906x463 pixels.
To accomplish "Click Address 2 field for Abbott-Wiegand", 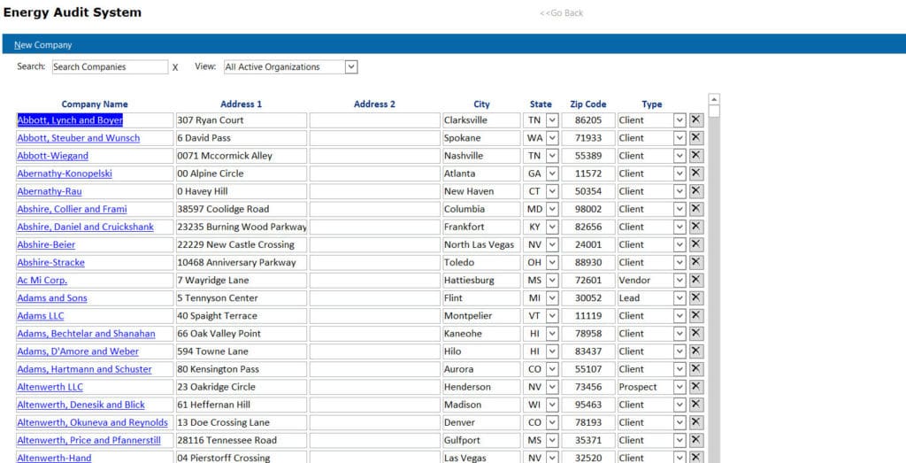I will pyautogui.click(x=375, y=156).
